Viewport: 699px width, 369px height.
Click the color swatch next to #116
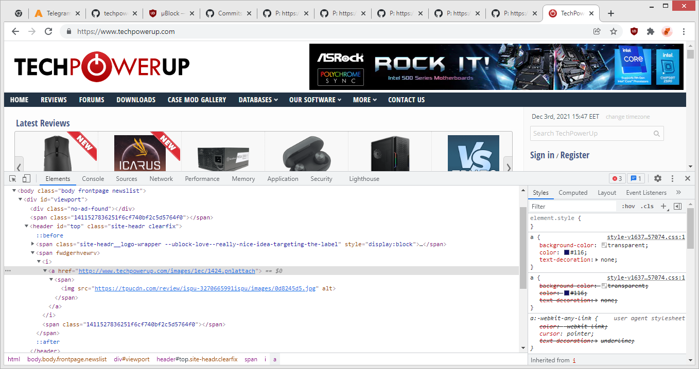click(567, 252)
